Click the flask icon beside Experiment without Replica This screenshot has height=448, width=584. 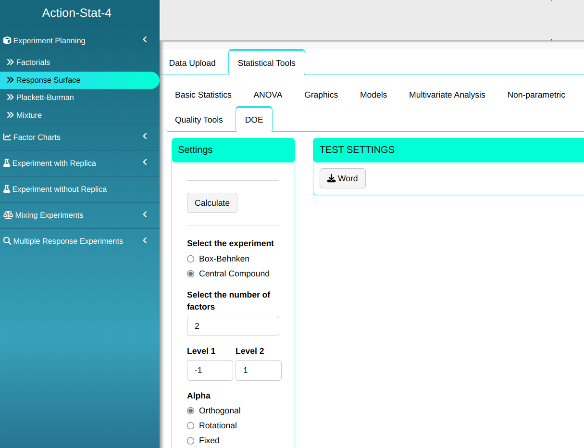[x=7, y=189]
